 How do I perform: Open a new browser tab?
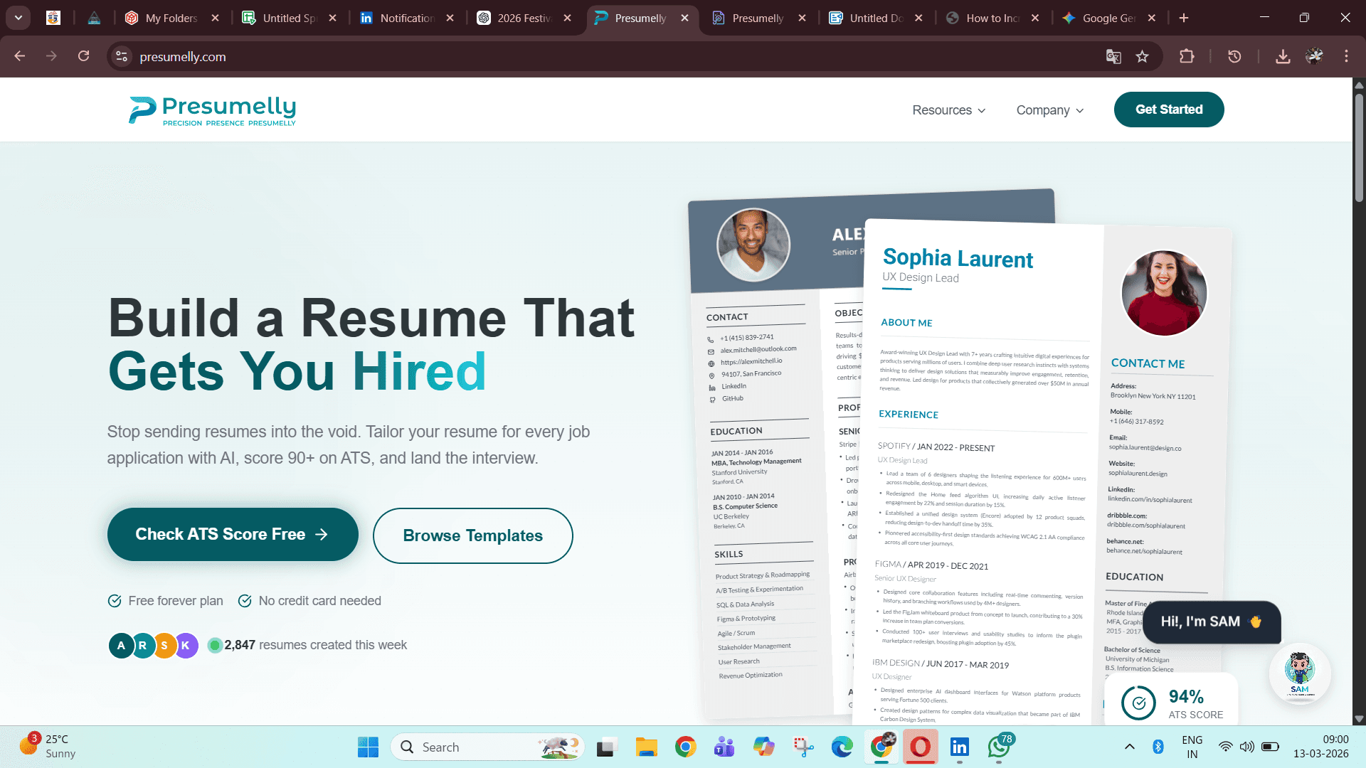click(1184, 18)
